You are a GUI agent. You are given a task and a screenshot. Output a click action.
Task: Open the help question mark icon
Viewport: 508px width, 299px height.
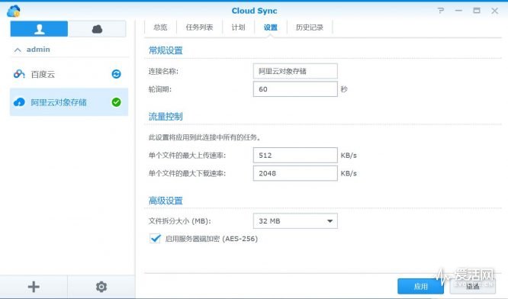tap(441, 11)
